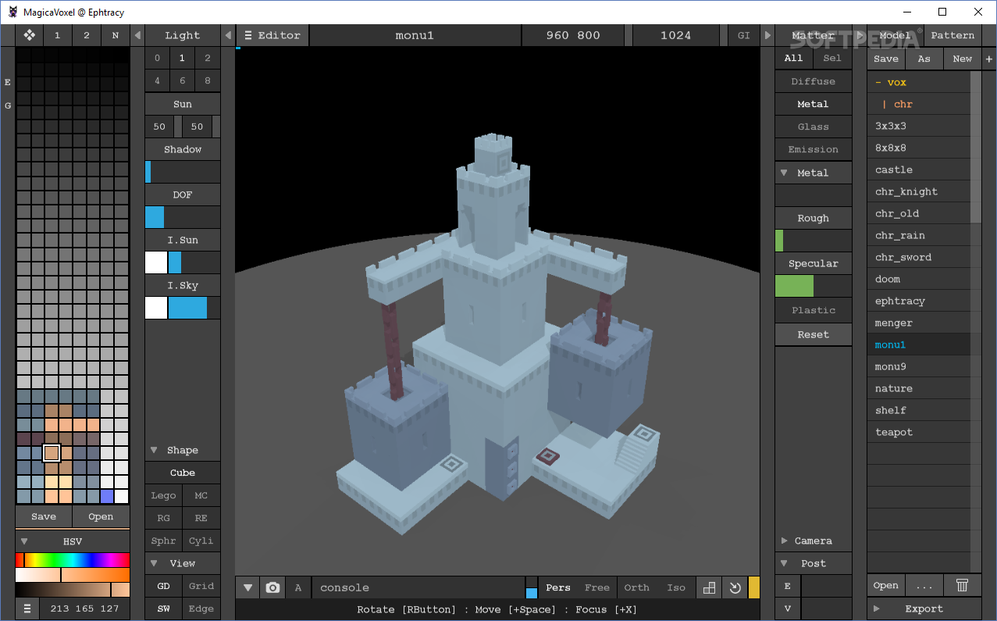Switch to Orth camera mode
The image size is (997, 621).
(x=636, y=587)
